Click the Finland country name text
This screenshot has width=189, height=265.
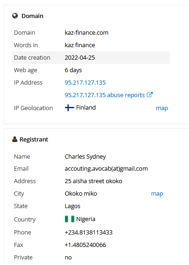click(x=86, y=107)
